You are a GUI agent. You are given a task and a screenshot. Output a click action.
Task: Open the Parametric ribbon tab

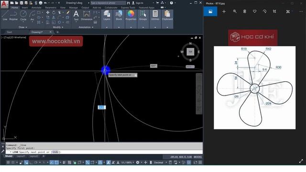pos(51,8)
